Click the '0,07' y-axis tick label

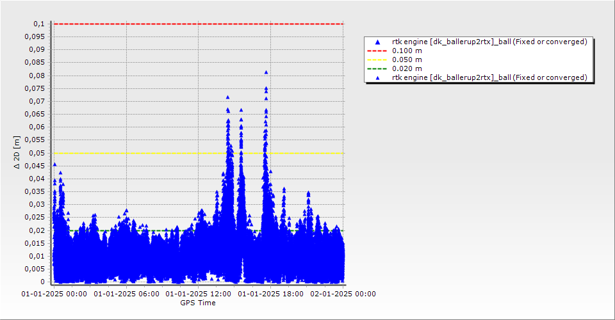coord(37,102)
